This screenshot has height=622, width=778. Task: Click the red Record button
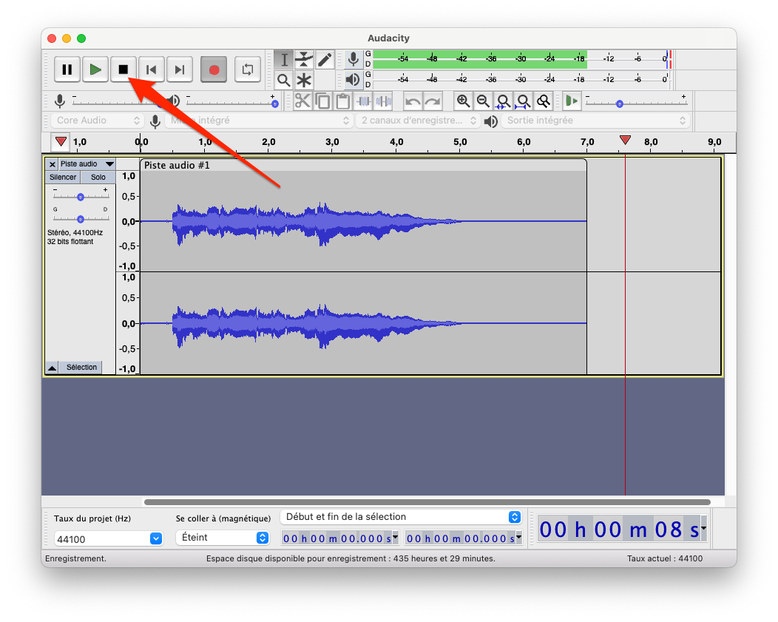coord(214,70)
